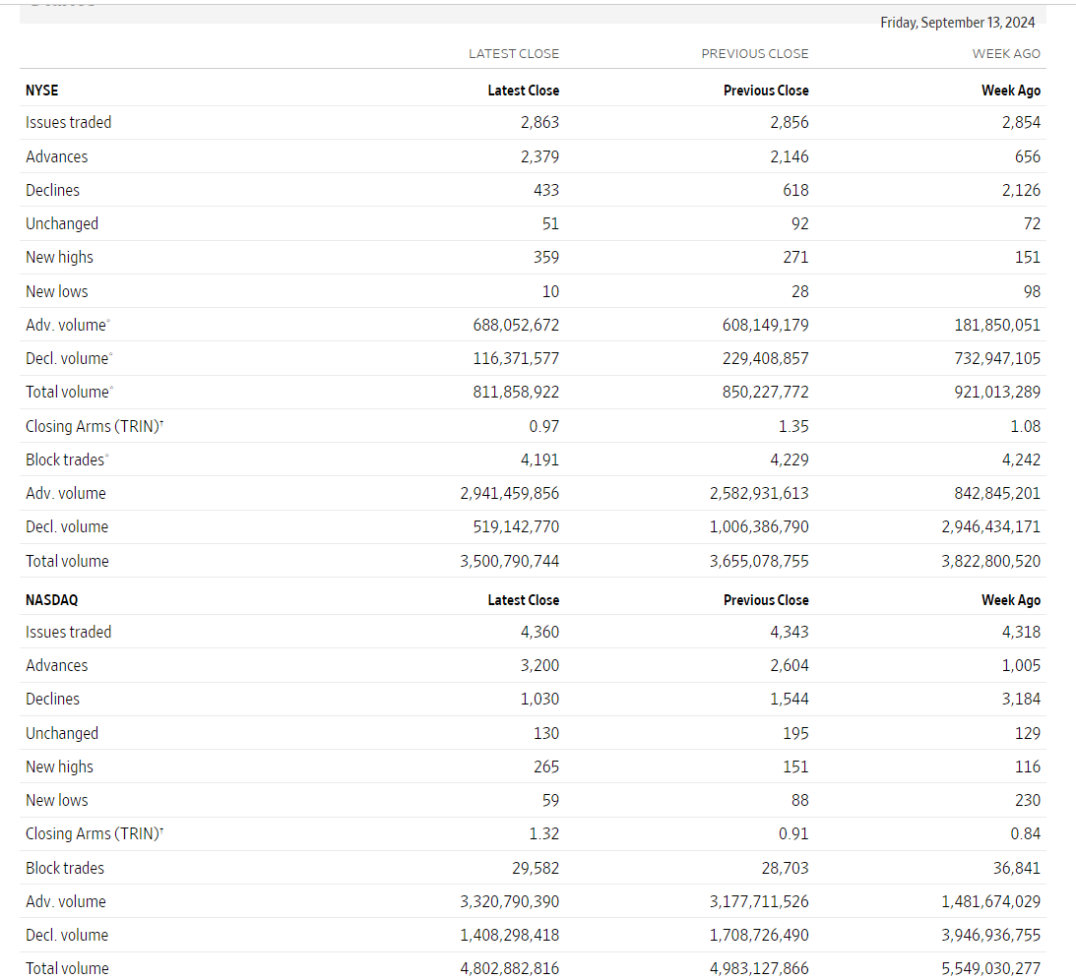1076x980 pixels.
Task: Select NYSE week ago issues traded 2,854
Action: [x=1021, y=122]
